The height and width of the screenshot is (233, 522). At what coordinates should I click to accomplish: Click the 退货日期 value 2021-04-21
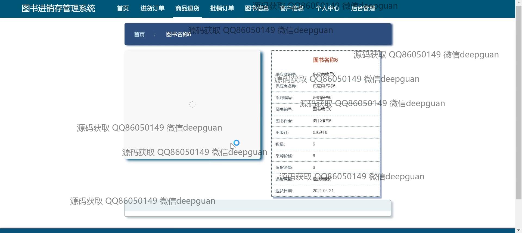click(323, 191)
